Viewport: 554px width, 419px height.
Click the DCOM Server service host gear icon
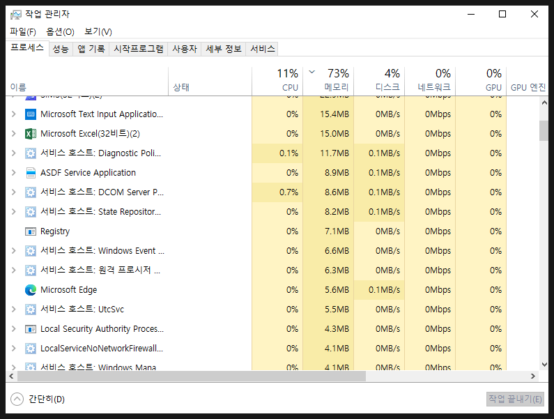31,192
